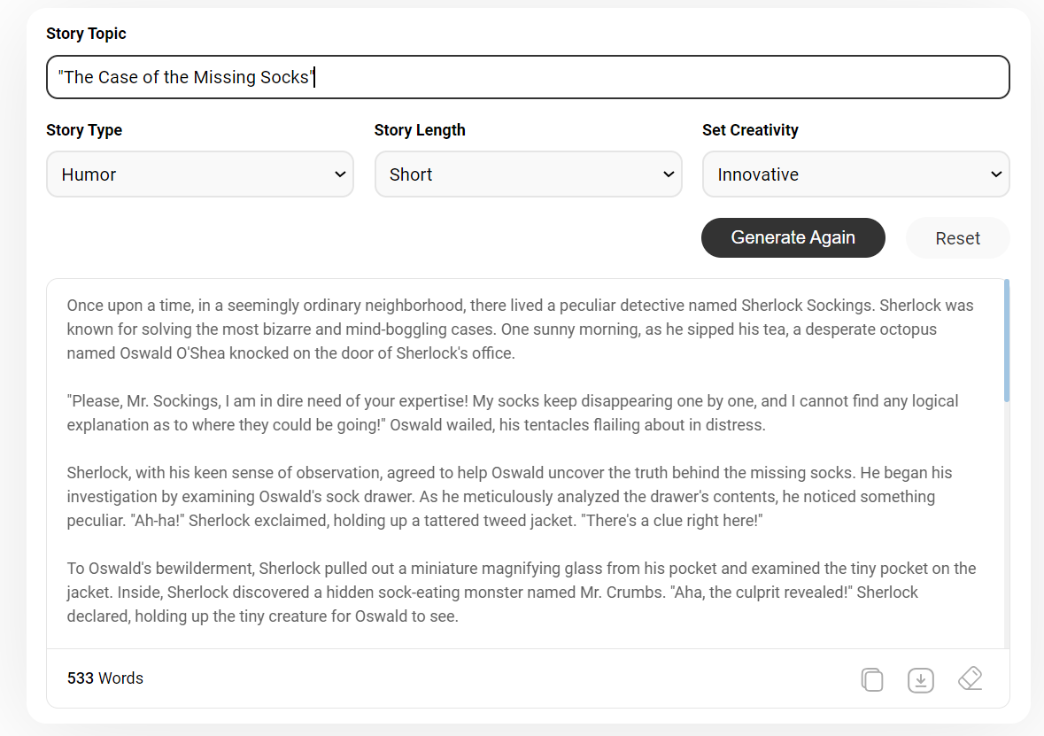Screen dimensions: 1044x736
Task: Focus the Story Topic input field
Action: tap(528, 77)
